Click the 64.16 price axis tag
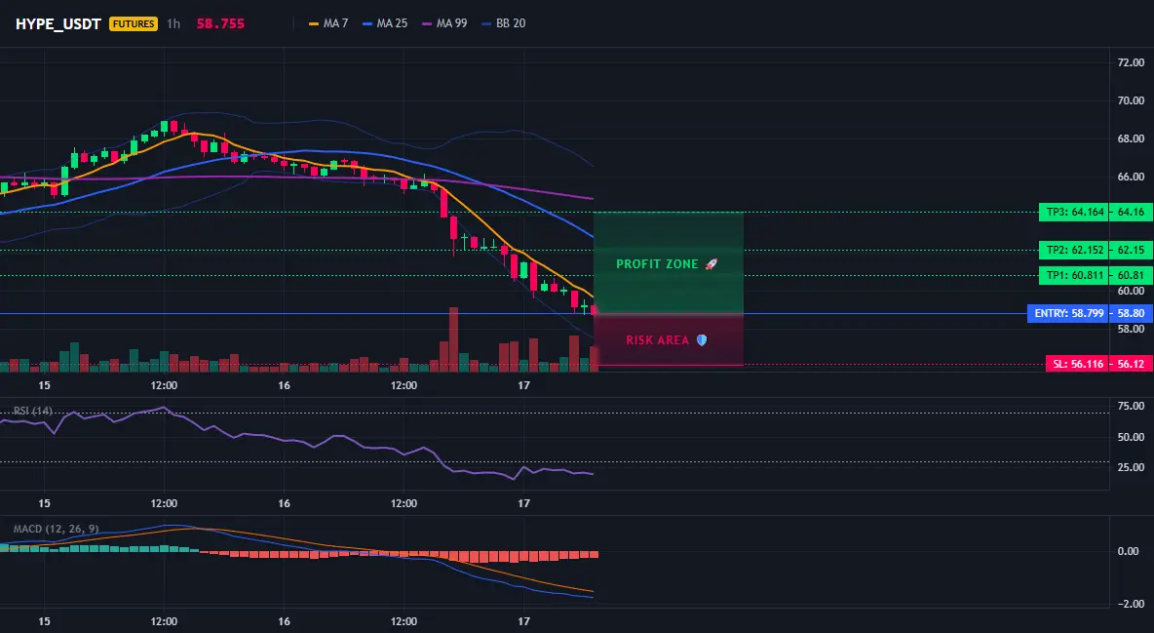Image resolution: width=1154 pixels, height=633 pixels. click(x=1131, y=213)
